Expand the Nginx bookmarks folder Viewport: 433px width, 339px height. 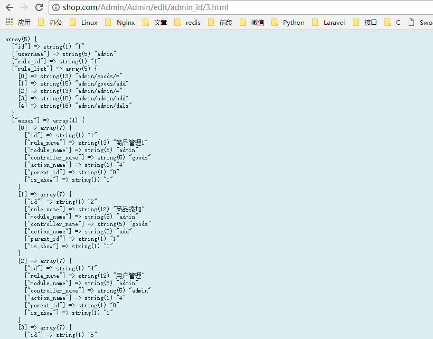120,22
